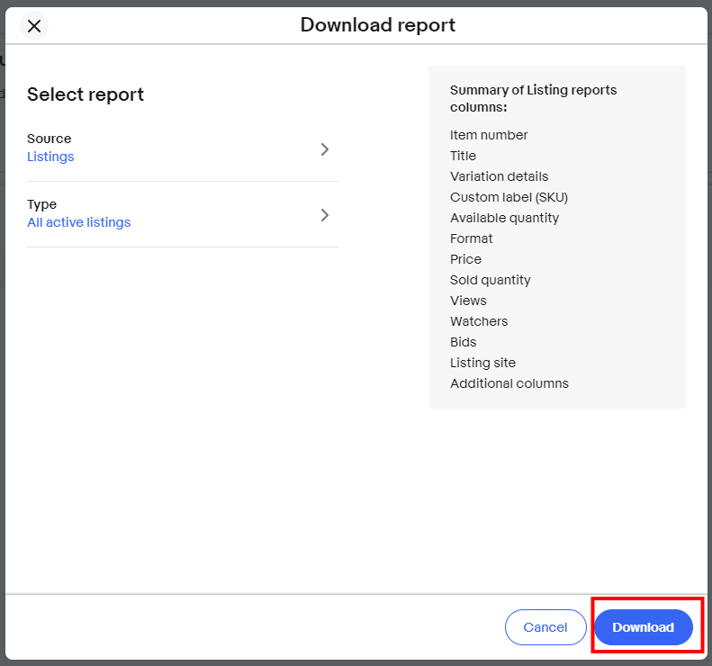The width and height of the screenshot is (712, 666).
Task: Select the 'Variation details' column text
Action: [x=499, y=176]
